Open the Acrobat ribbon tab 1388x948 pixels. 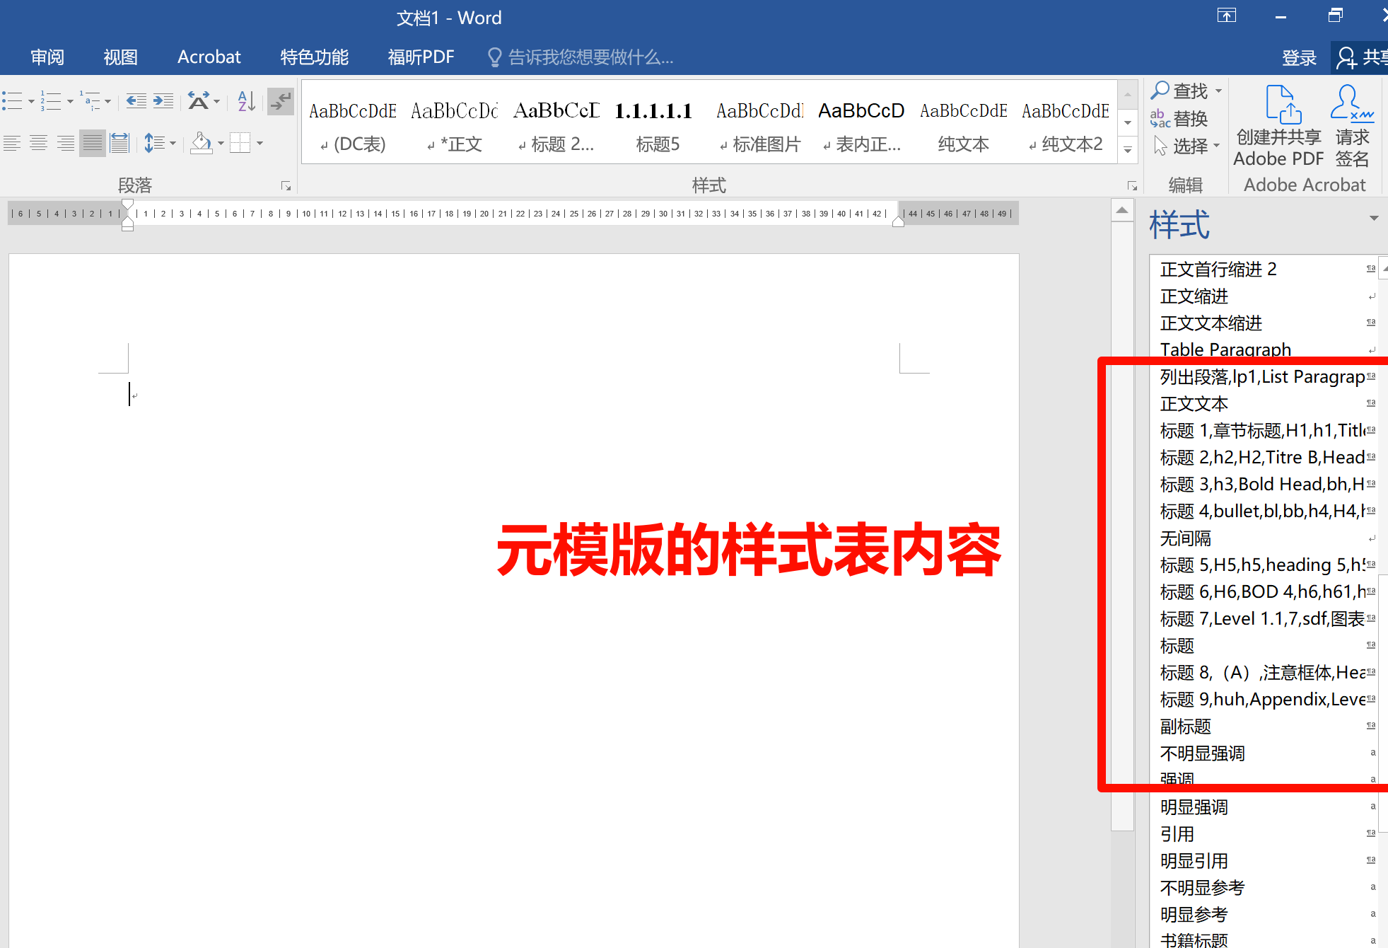[x=209, y=57]
